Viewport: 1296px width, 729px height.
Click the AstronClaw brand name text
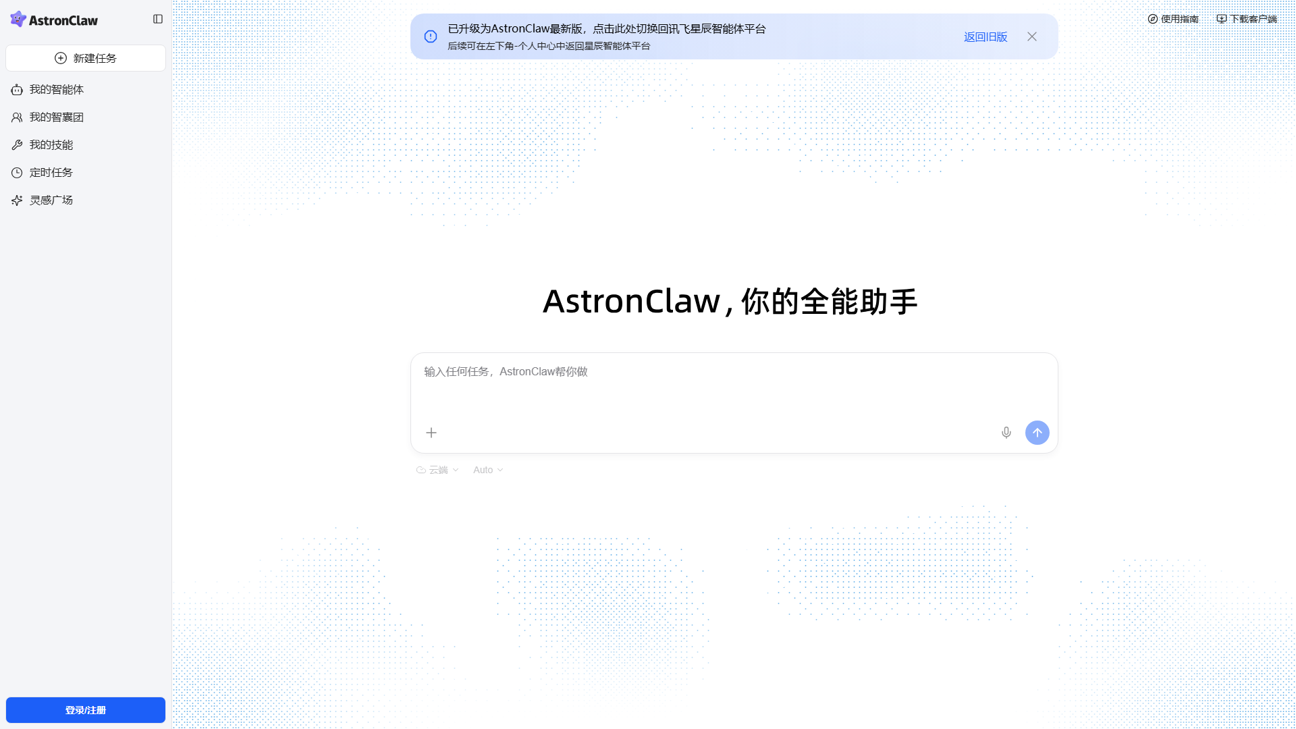tap(63, 20)
